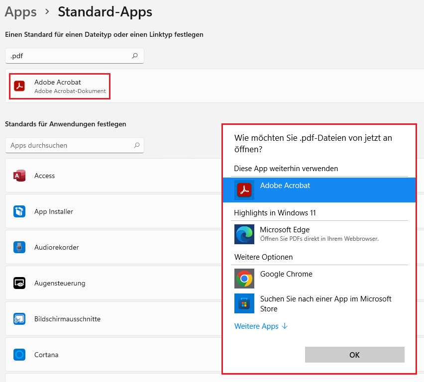Viewport: 424px width, 382px height.
Task: Click the App Installer icon
Action: pyautogui.click(x=19, y=211)
